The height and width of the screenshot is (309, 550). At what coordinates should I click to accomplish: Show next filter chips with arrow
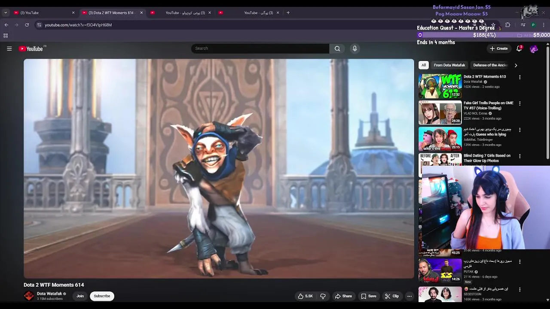(516, 65)
